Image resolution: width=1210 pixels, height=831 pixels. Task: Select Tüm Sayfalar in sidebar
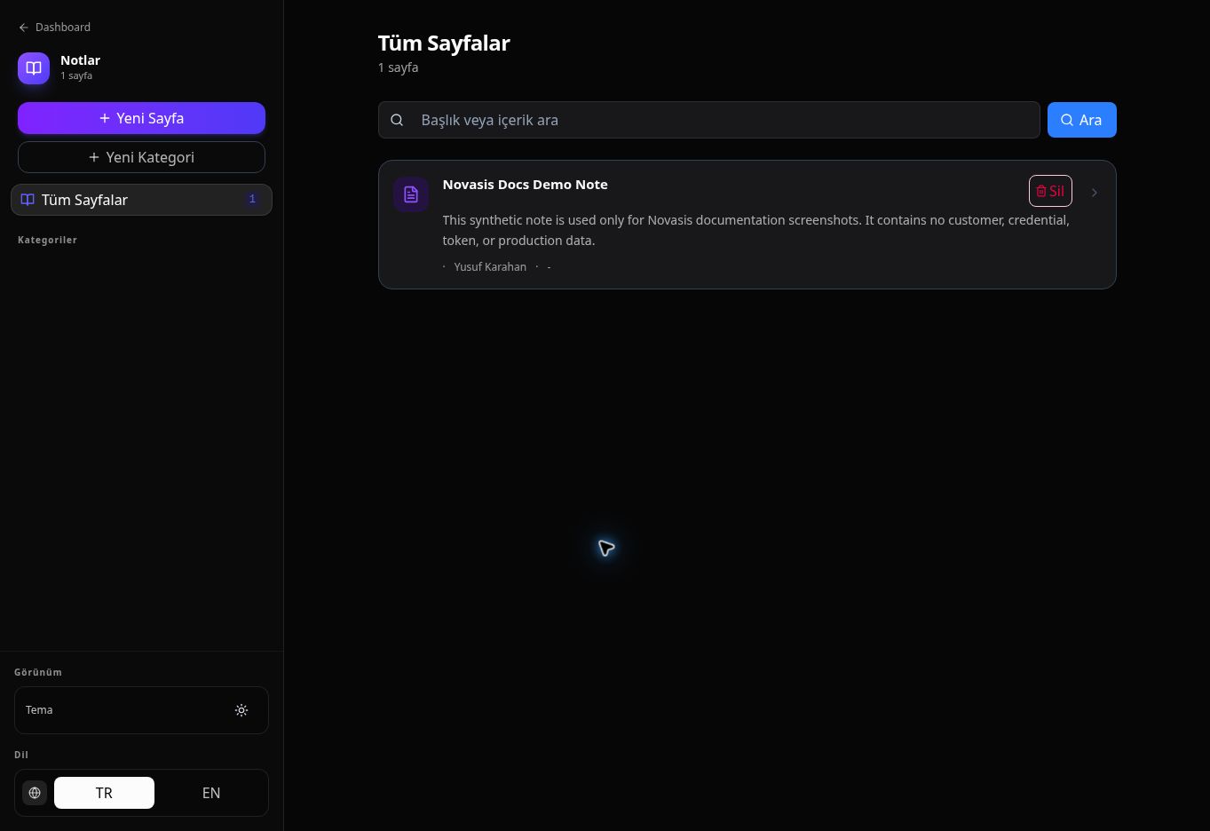[141, 200]
